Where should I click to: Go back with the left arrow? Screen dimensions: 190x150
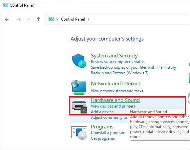(7, 19)
